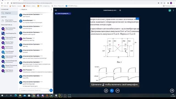Select the Общий чат entry in messages
Viewport: 176px width, 99px height.
coord(9,13)
